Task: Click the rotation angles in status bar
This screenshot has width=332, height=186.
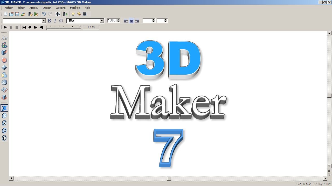Action: 322,184
